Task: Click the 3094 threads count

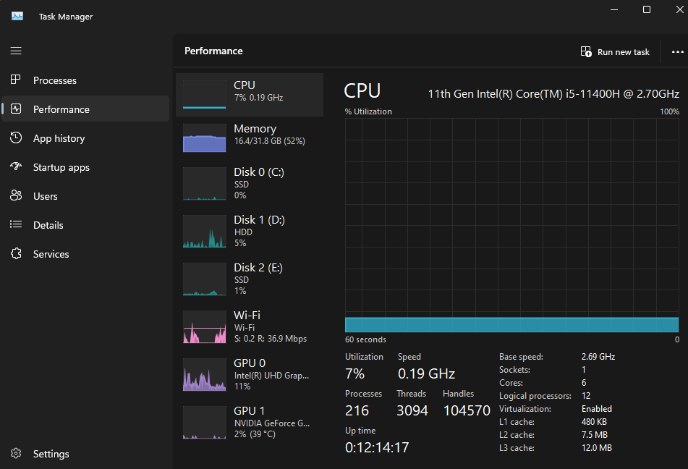Action: tap(412, 410)
